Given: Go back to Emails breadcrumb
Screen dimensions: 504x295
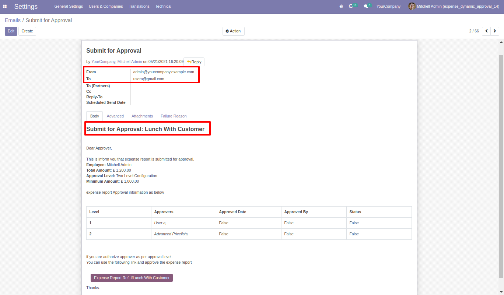Looking at the screenshot, I should pos(13,20).
